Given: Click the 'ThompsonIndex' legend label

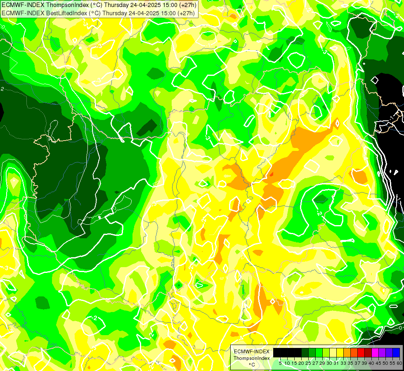Looking at the screenshot, I should [x=252, y=358].
